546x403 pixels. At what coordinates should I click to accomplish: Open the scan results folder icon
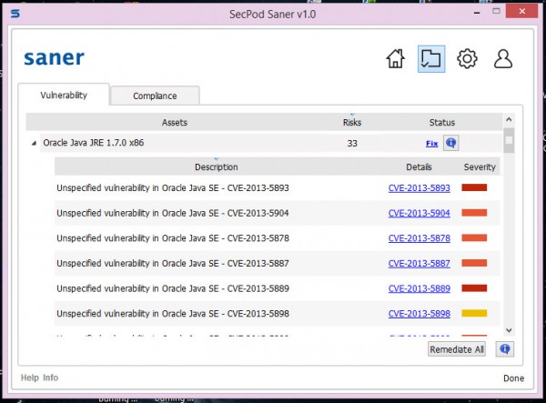click(x=431, y=59)
